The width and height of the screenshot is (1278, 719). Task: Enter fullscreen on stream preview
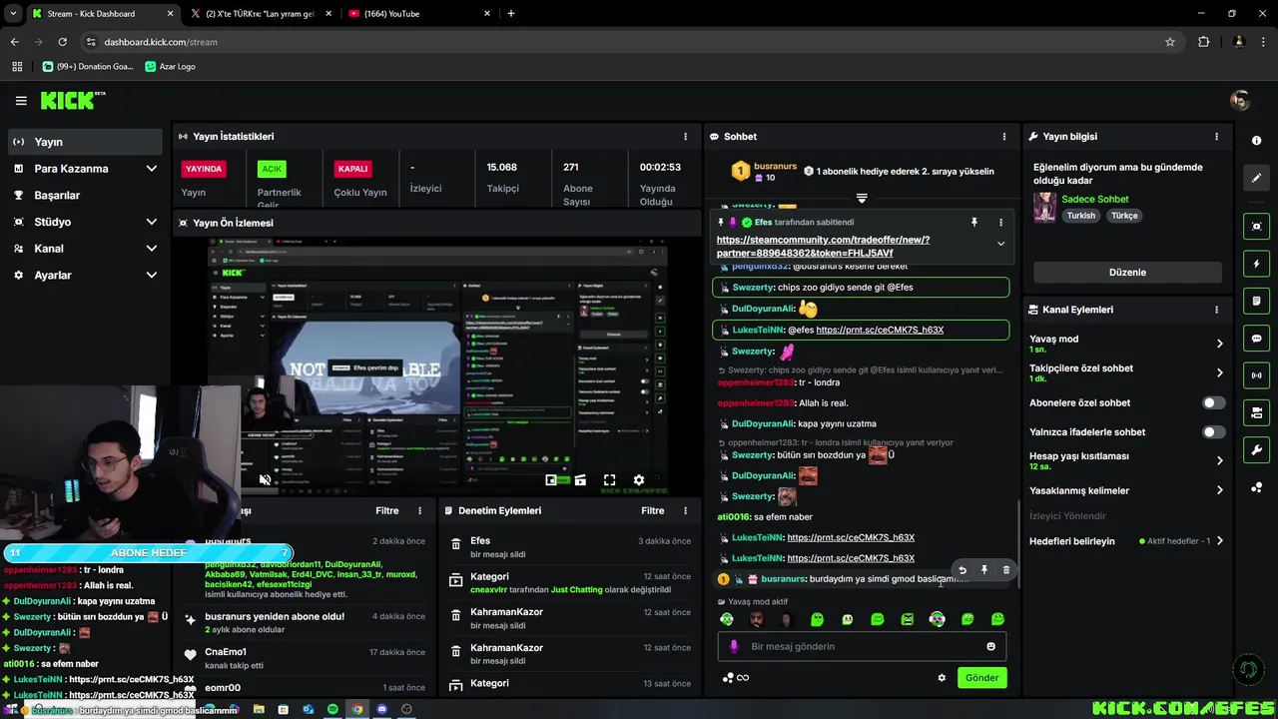click(x=609, y=480)
